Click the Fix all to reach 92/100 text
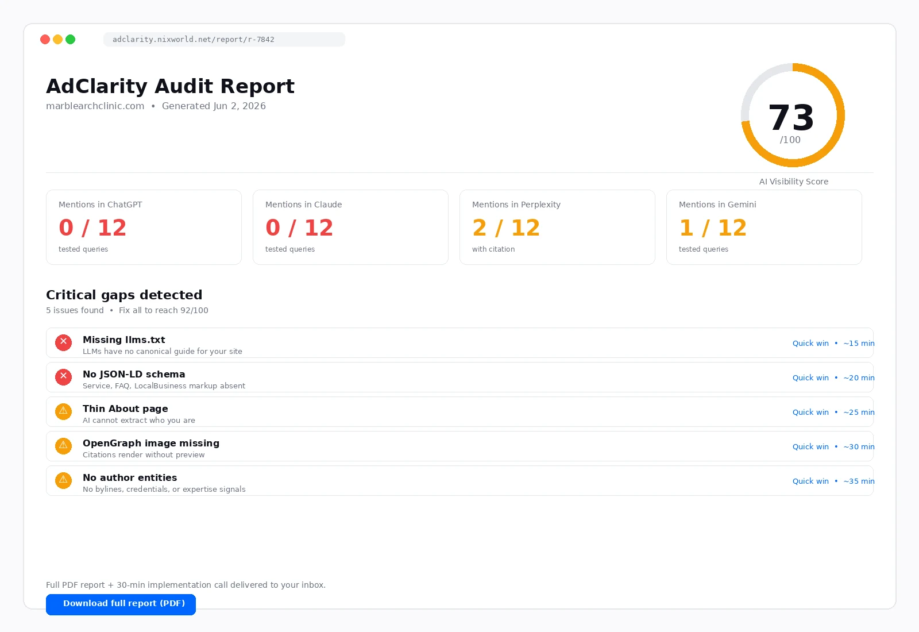Viewport: 919px width, 632px height. 164,310
